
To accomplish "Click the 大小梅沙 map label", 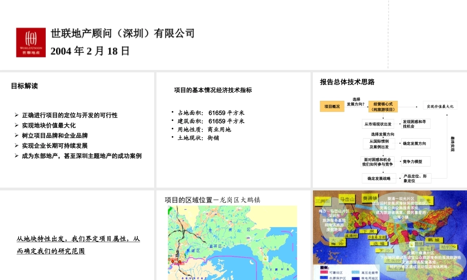I will (x=338, y=242).
